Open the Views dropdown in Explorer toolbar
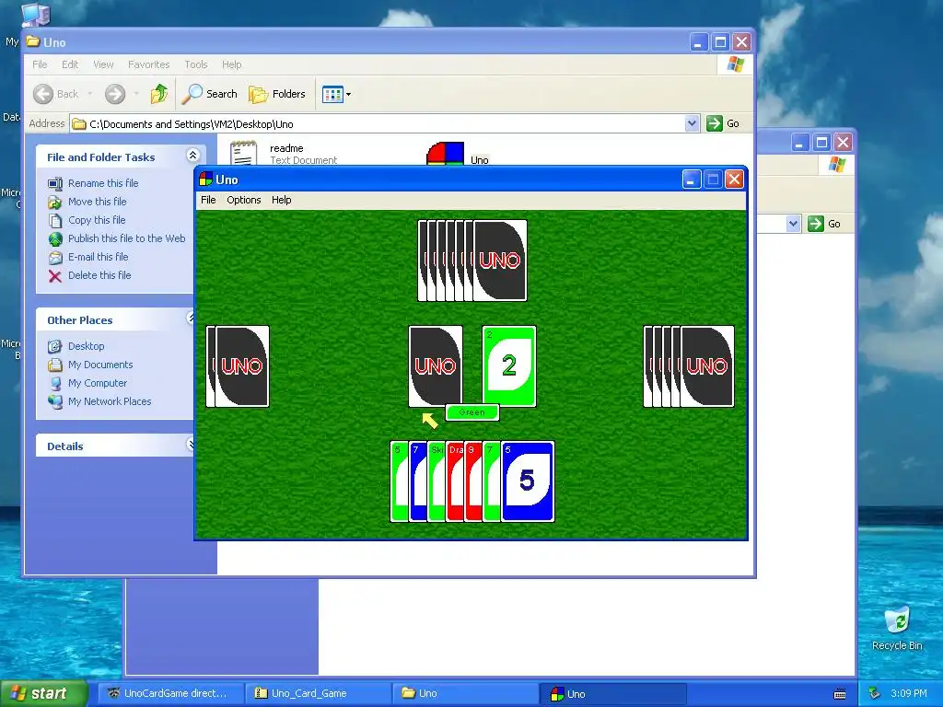This screenshot has width=943, height=707. [x=336, y=94]
